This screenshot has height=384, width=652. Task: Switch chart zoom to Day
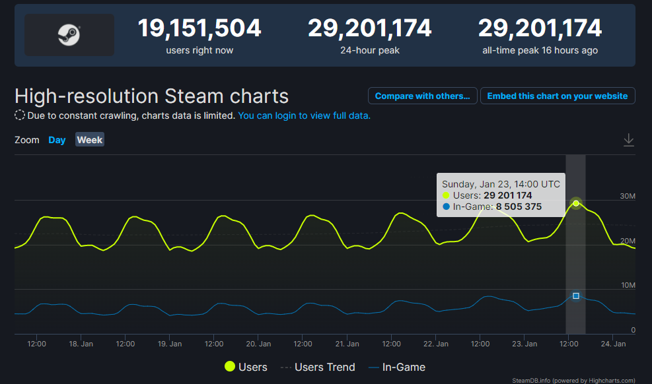click(57, 140)
